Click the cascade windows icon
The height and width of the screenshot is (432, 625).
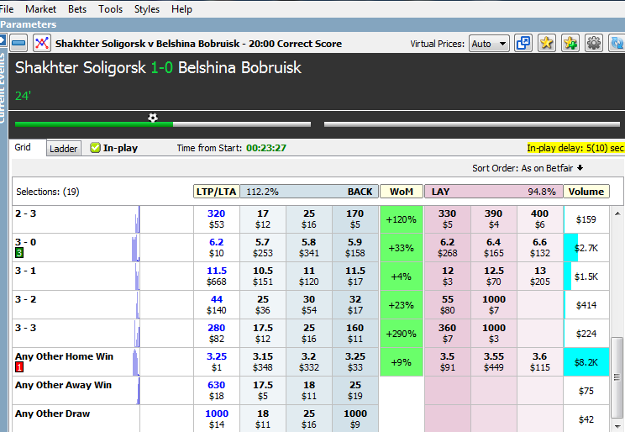(523, 43)
